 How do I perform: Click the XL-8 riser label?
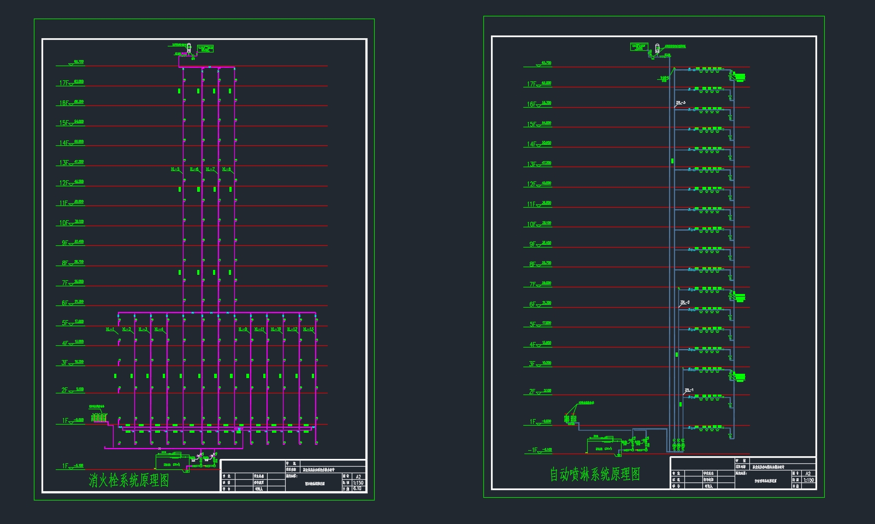coord(226,169)
